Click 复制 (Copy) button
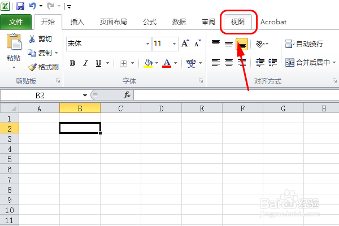Image resolution: width=339 pixels, height=226 pixels. pyautogui.click(x=40, y=53)
